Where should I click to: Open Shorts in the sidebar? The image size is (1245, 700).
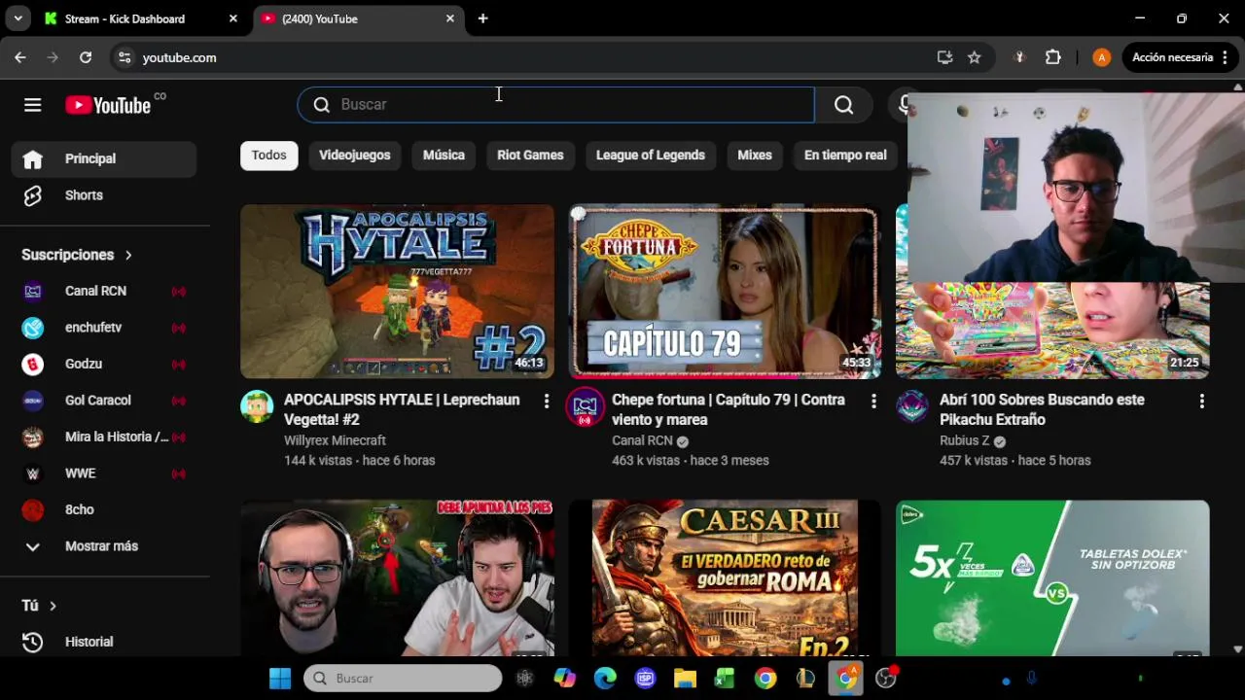(104, 195)
